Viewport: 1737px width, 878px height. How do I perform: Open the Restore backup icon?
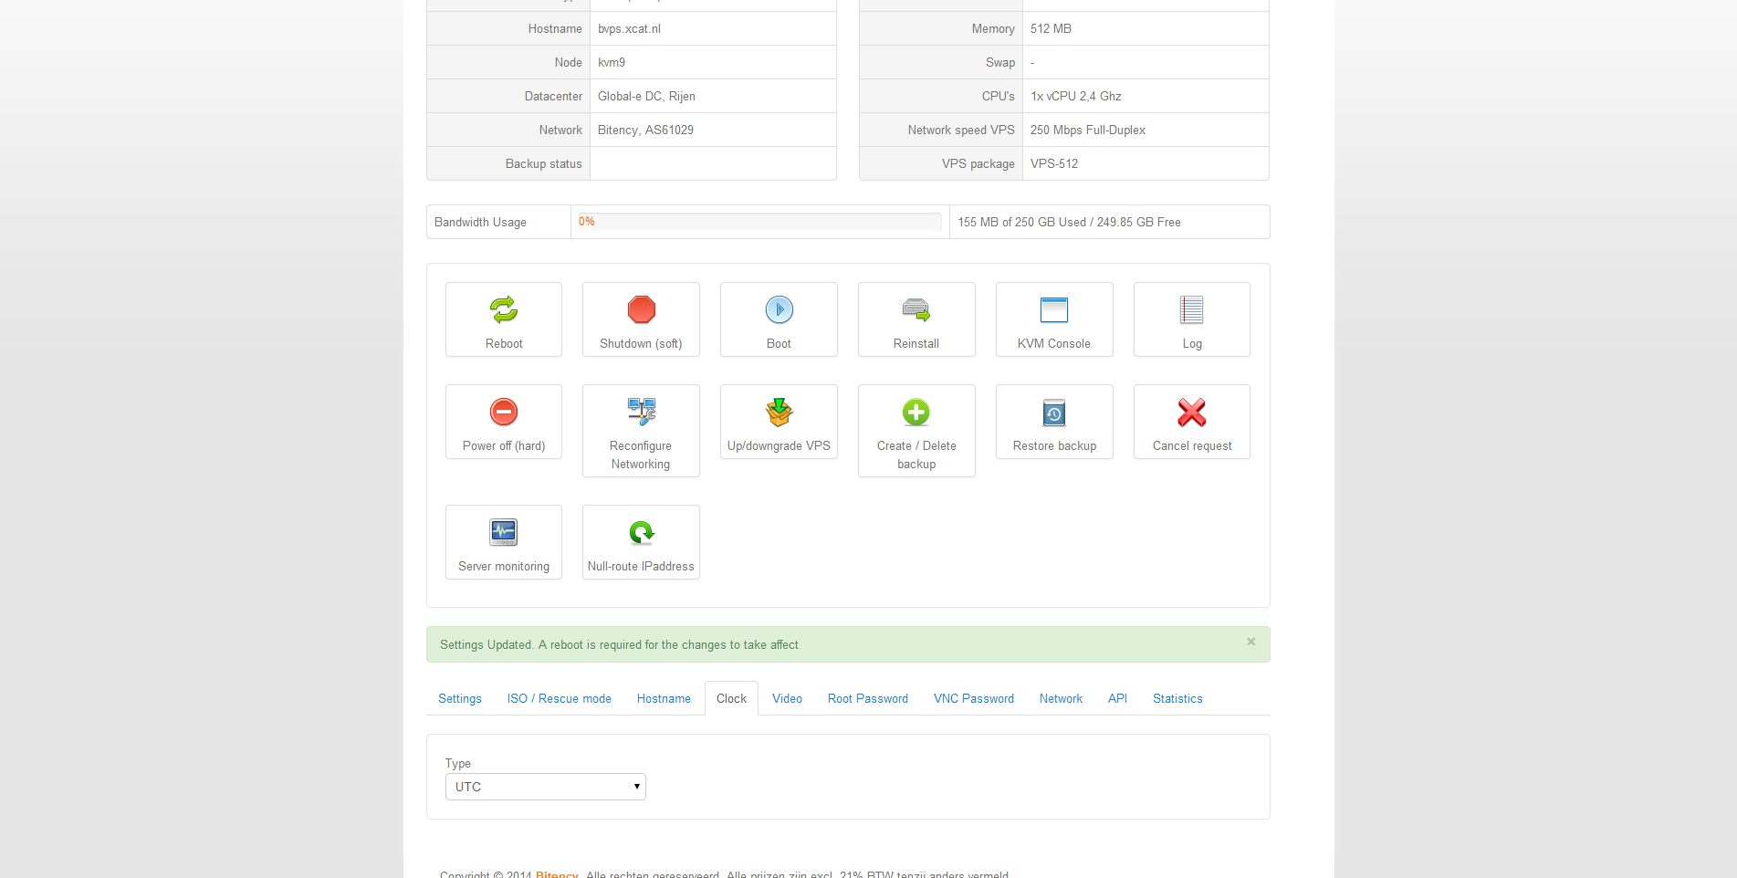tap(1054, 413)
